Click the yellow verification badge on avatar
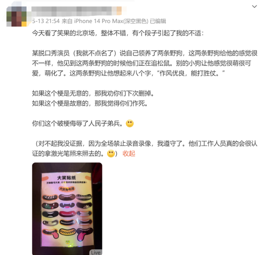Image resolution: width=262 pixels, height=255 pixels. pos(24,24)
